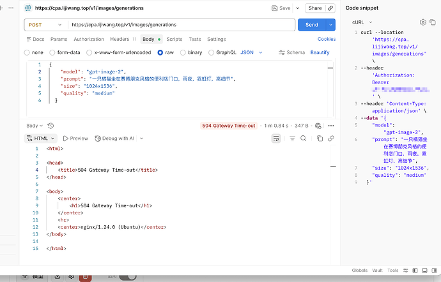Open the response history clock icon
The height and width of the screenshot is (282, 441).
(50, 126)
